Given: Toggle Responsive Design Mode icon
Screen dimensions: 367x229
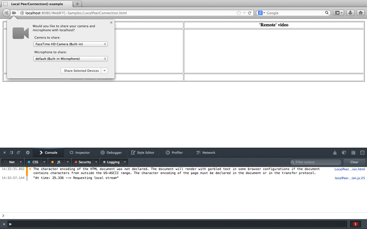Looking at the screenshot, I should coord(362,152).
